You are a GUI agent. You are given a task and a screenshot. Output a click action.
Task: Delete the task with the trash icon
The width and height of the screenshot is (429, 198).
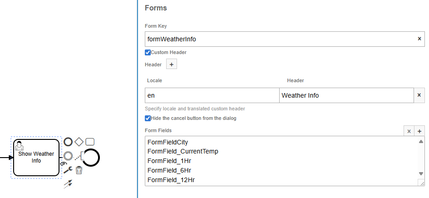(x=79, y=170)
